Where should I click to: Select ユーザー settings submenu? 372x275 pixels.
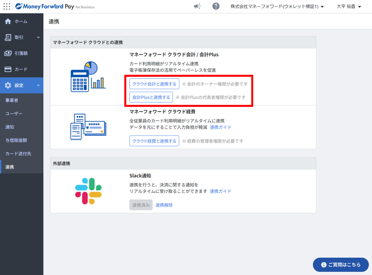coord(21,113)
